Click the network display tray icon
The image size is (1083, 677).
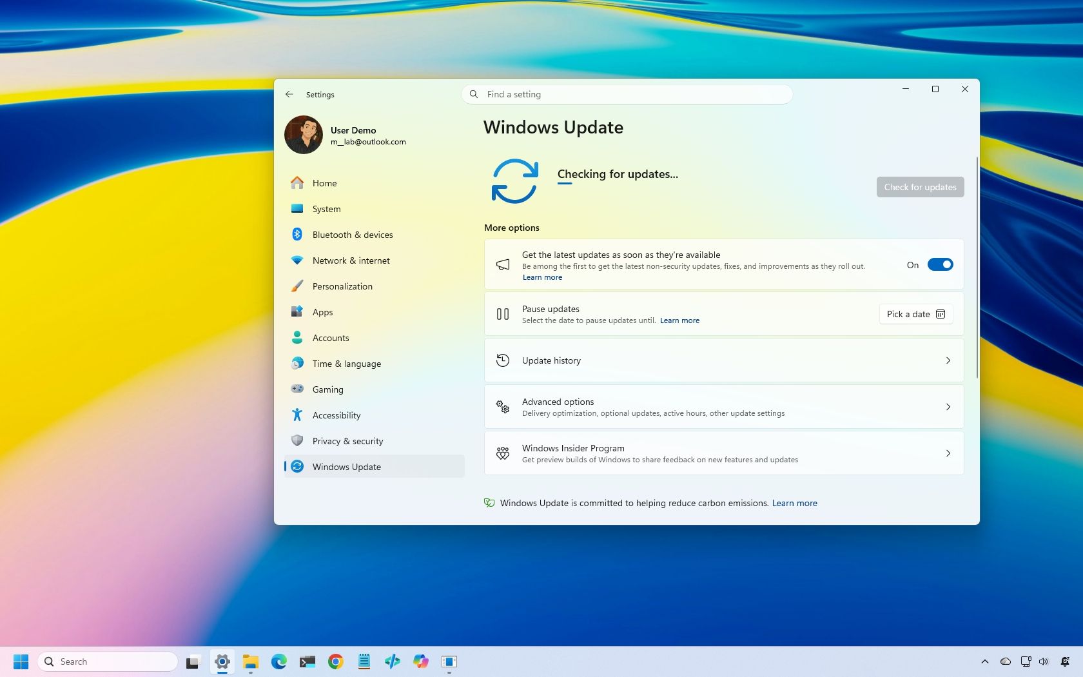pyautogui.click(x=1026, y=662)
